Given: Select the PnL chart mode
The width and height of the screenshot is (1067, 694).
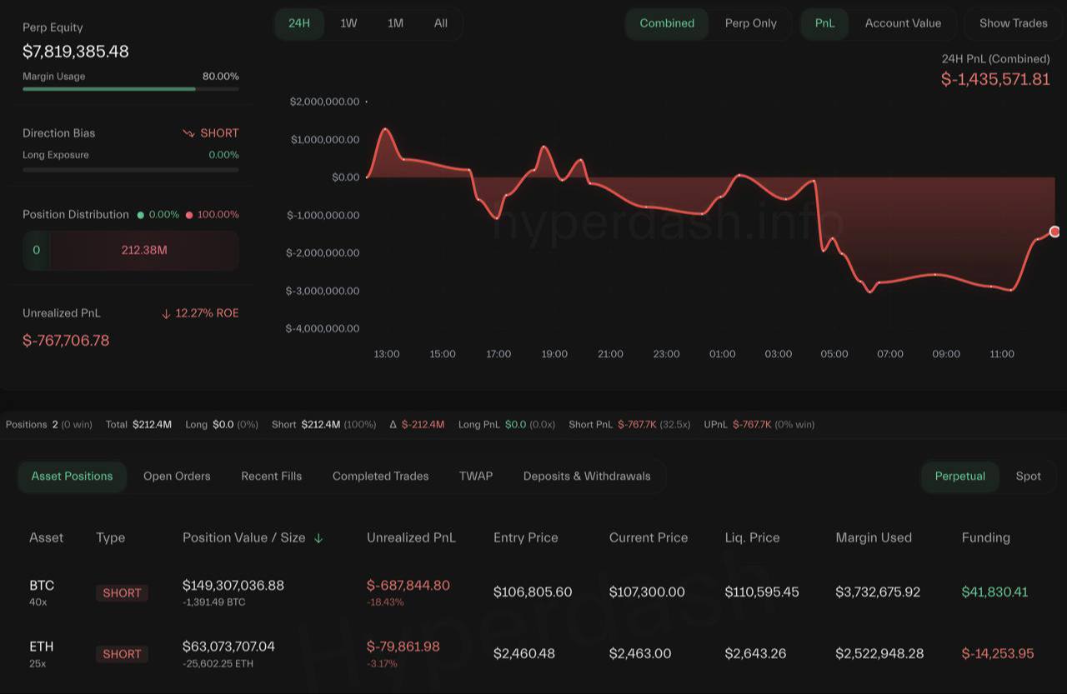Looking at the screenshot, I should pyautogui.click(x=824, y=23).
